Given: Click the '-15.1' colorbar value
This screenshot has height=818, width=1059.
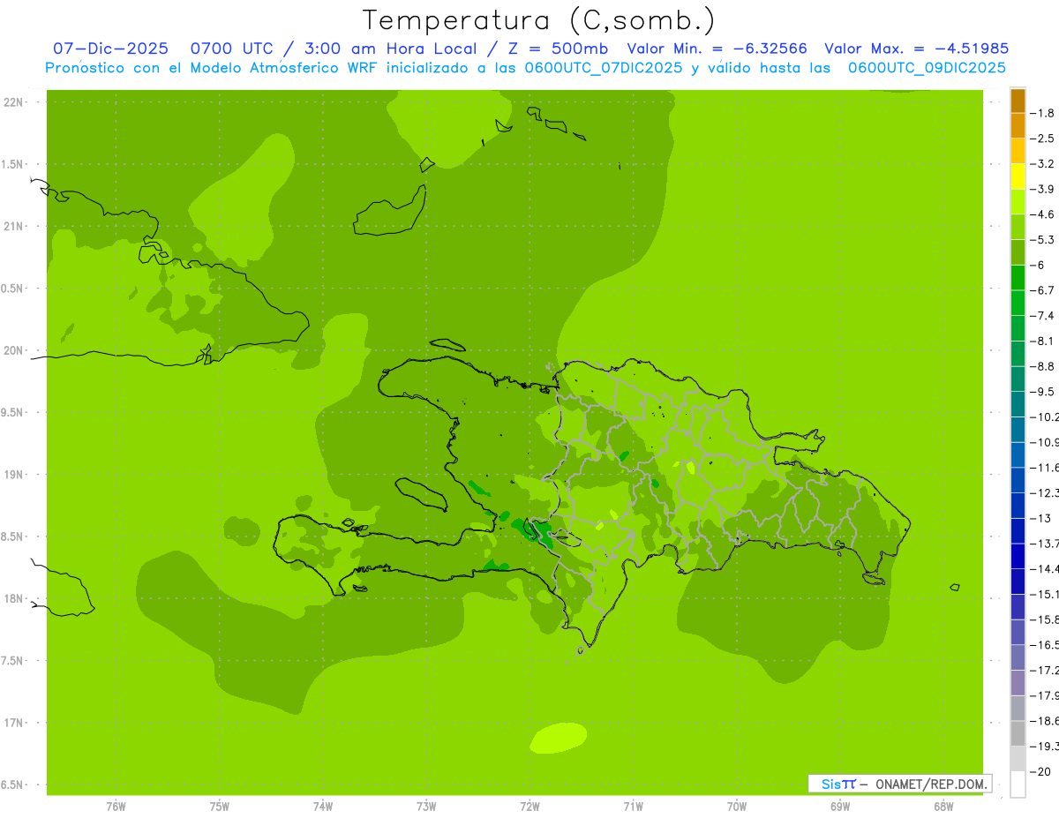Looking at the screenshot, I should pos(1045,594).
